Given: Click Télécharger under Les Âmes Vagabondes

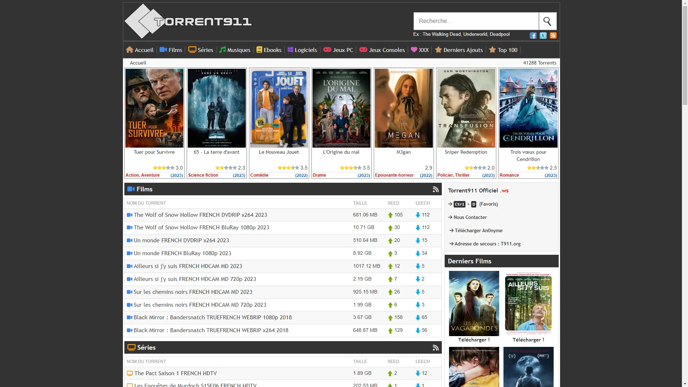Looking at the screenshot, I should pos(474,340).
